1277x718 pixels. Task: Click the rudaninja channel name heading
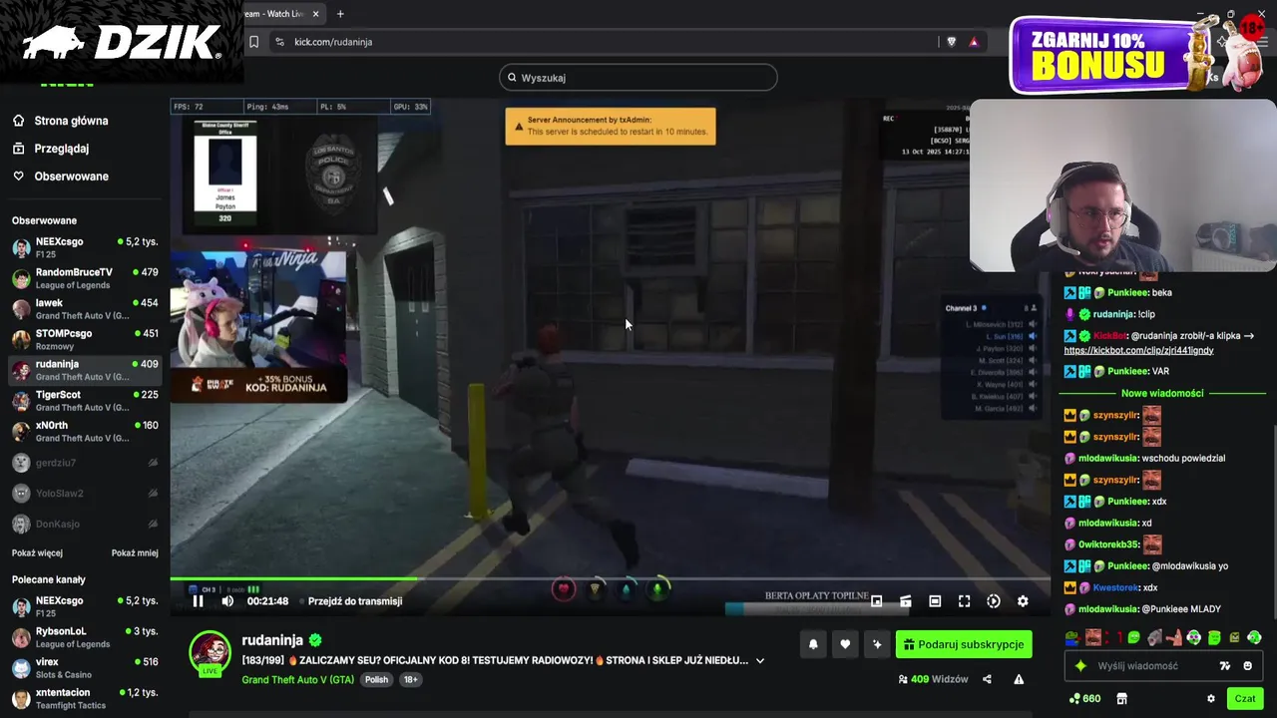click(x=272, y=640)
